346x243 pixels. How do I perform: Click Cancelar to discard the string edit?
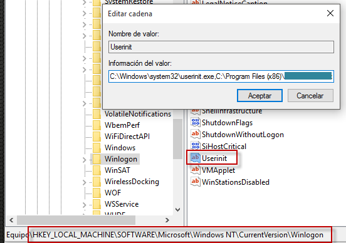point(310,96)
